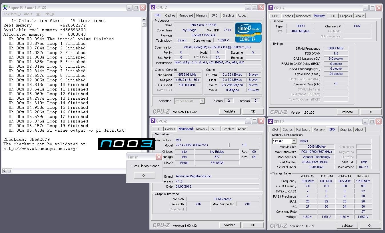The width and height of the screenshot is (385, 233).
Task: Select Graphics tab in the Memory window
Action: click(346, 16)
